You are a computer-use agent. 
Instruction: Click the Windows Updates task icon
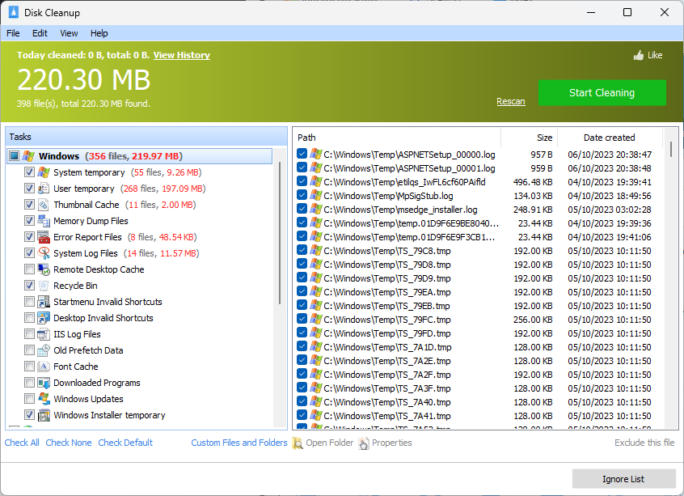[x=44, y=399]
